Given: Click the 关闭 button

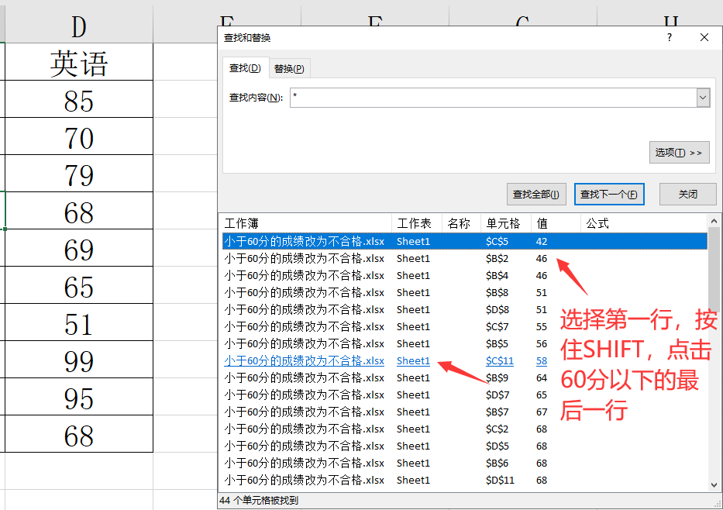Looking at the screenshot, I should pos(687,194).
